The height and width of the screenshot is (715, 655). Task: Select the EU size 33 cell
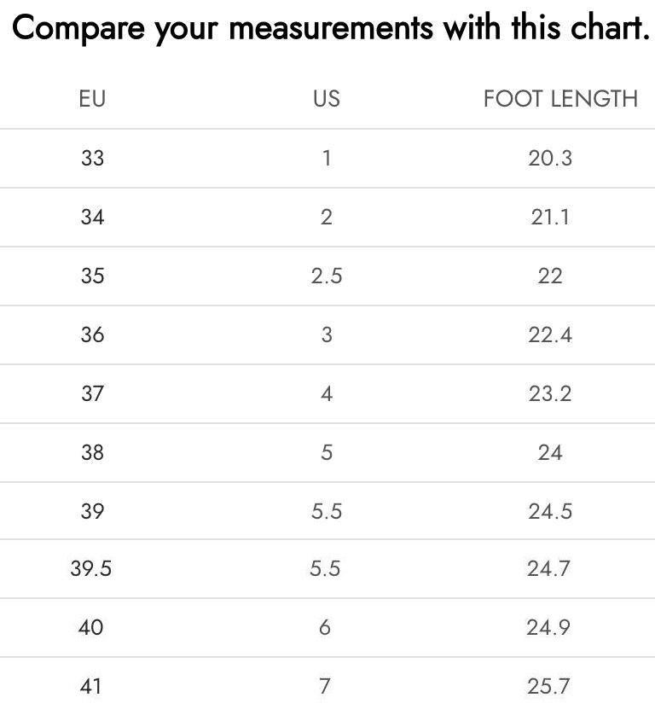coord(92,158)
